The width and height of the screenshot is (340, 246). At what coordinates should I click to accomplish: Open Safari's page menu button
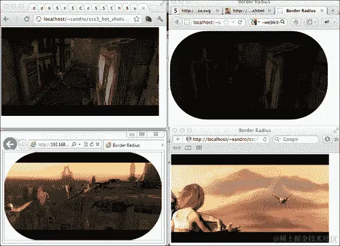327,139
